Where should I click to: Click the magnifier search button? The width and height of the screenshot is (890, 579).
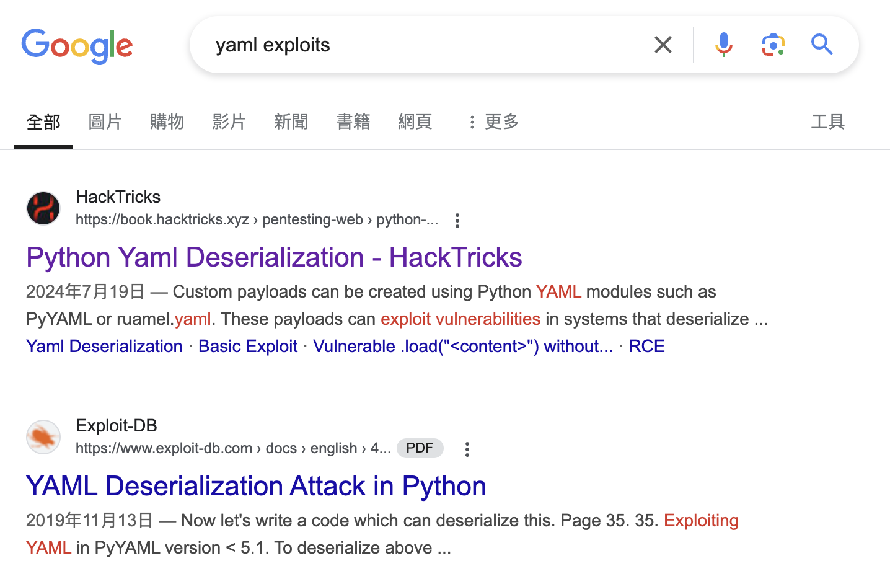(822, 45)
